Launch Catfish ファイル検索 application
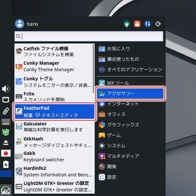The image size is (196, 196). [54, 52]
